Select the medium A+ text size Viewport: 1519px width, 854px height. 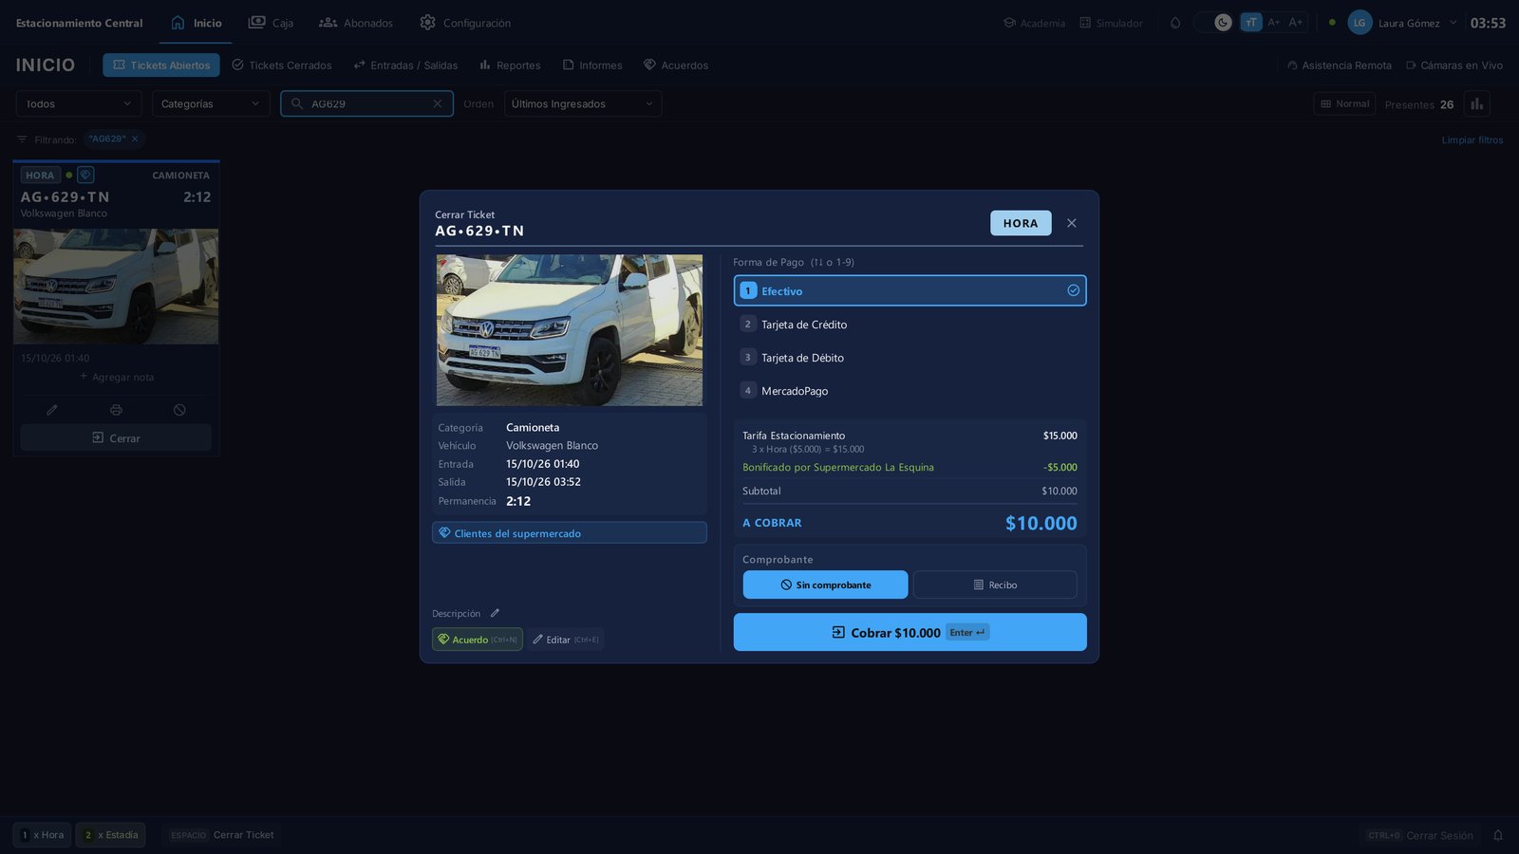click(x=1274, y=22)
